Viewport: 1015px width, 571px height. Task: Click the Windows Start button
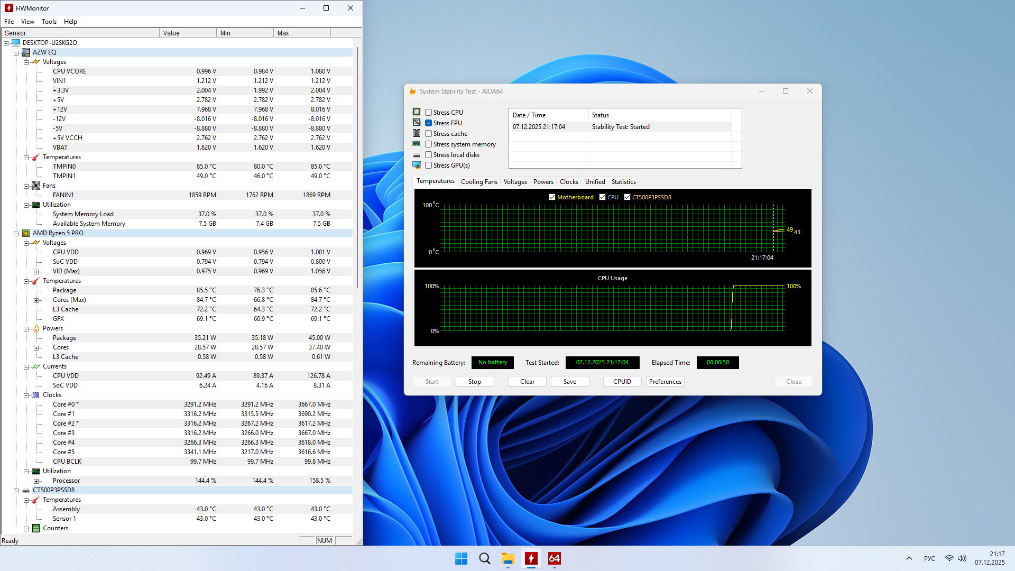pyautogui.click(x=461, y=558)
